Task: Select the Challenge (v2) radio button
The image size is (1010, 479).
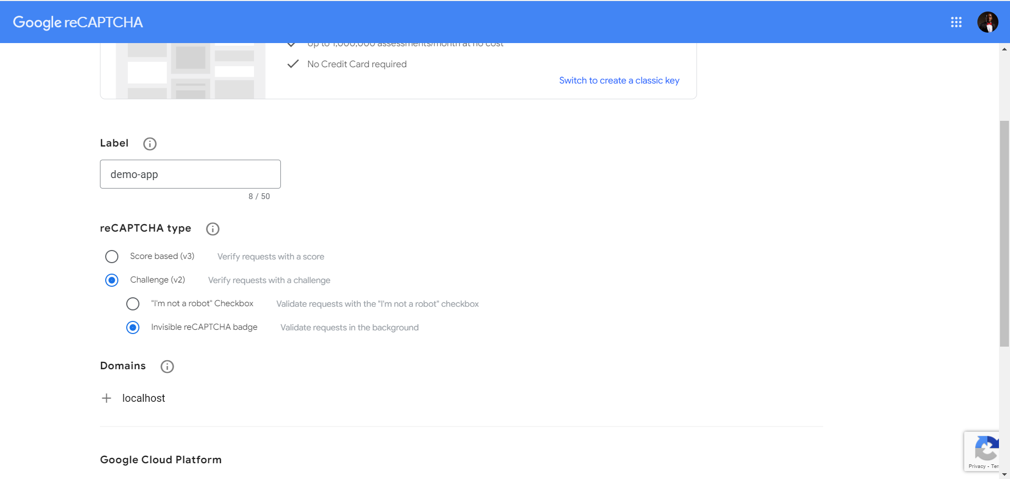Action: tap(112, 280)
